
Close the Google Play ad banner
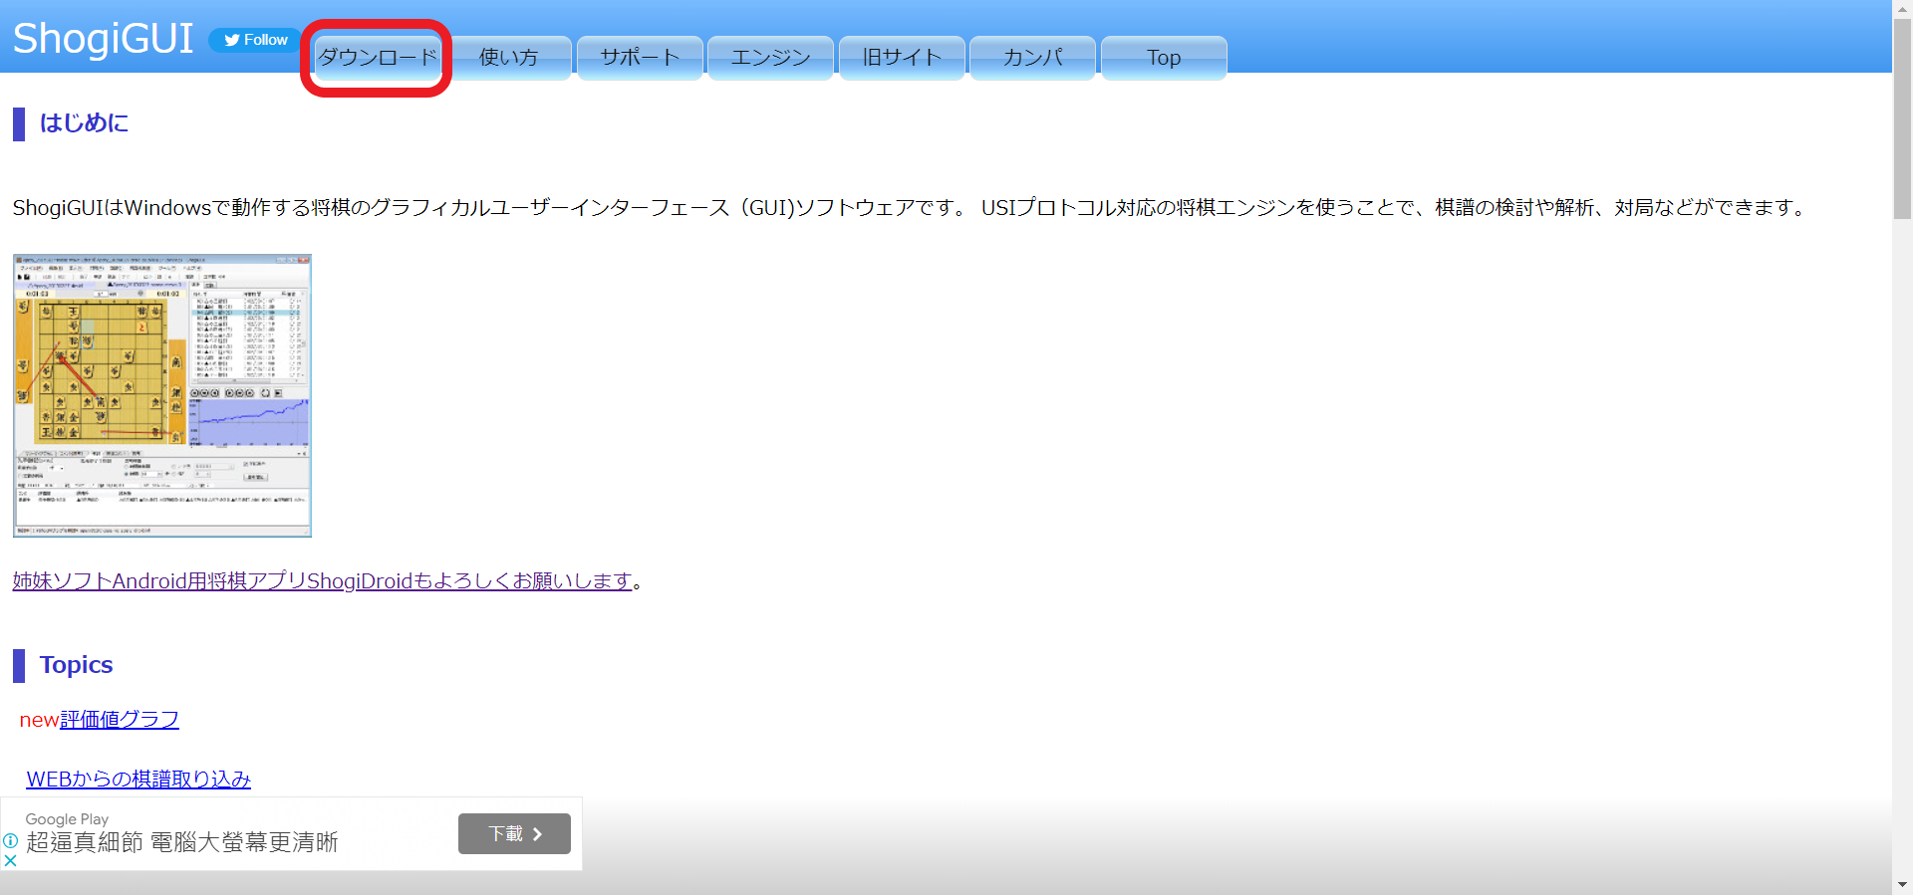(10, 860)
